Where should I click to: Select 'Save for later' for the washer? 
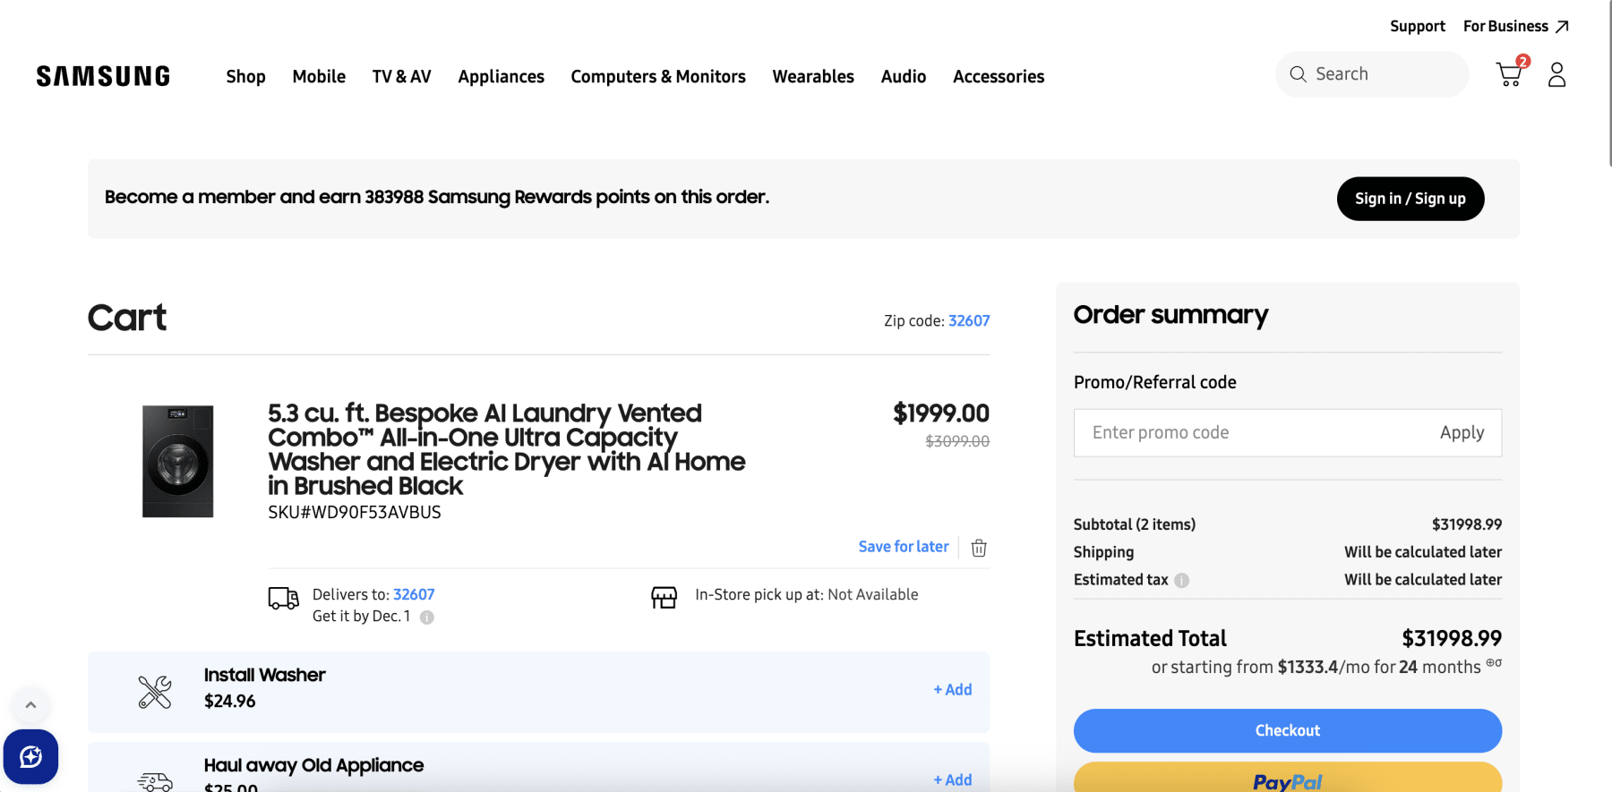[903, 546]
